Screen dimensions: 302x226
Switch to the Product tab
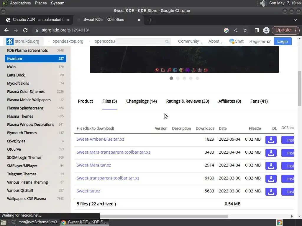tap(85, 101)
